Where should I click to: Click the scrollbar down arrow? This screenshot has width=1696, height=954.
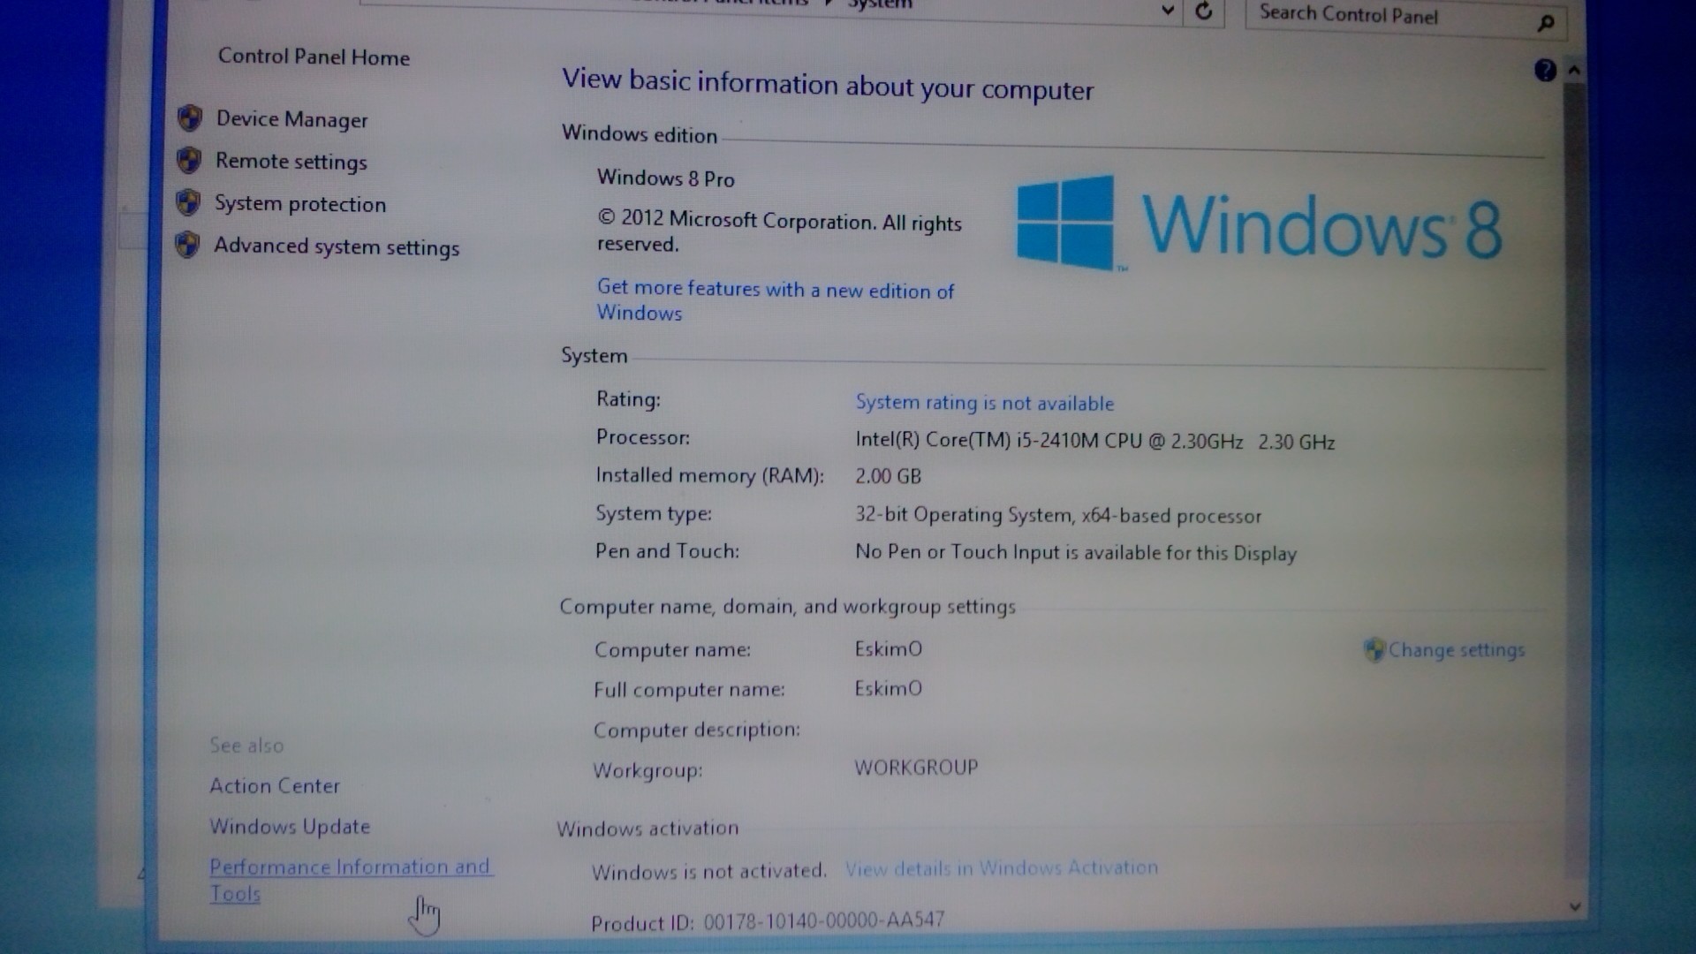(x=1574, y=906)
